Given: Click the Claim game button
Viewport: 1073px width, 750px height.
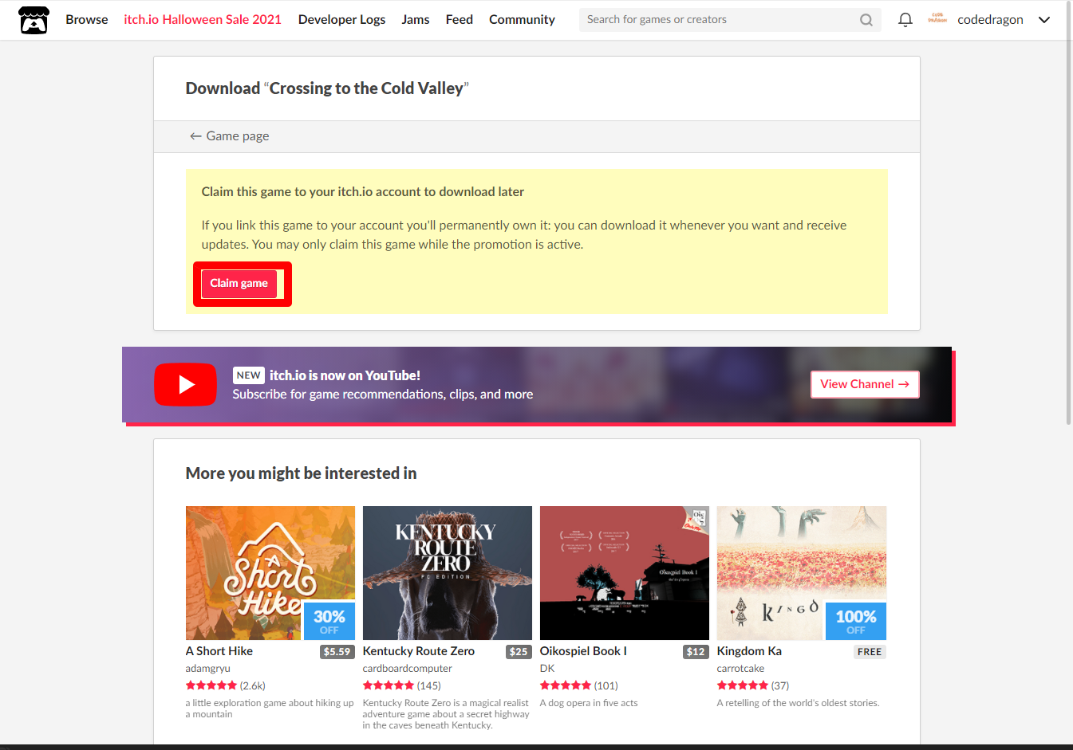Looking at the screenshot, I should tap(239, 284).
